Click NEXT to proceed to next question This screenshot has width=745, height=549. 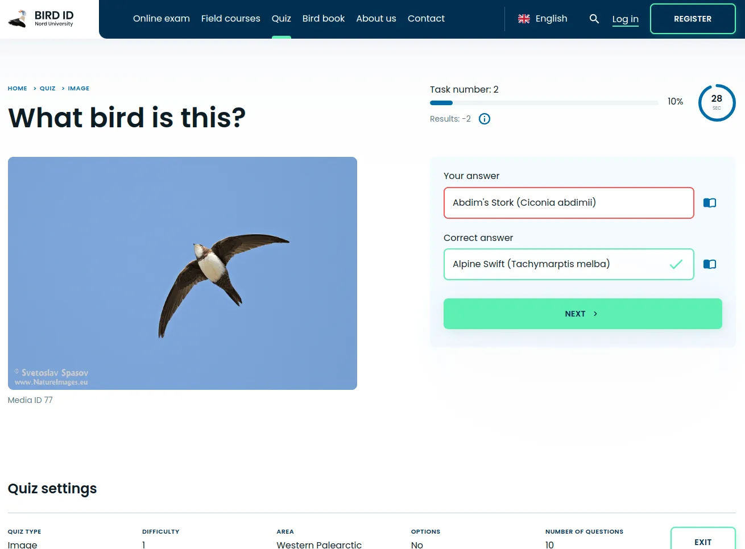tap(583, 314)
